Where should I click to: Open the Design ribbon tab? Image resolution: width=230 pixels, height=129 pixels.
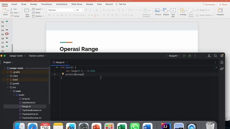(x=33, y=4)
